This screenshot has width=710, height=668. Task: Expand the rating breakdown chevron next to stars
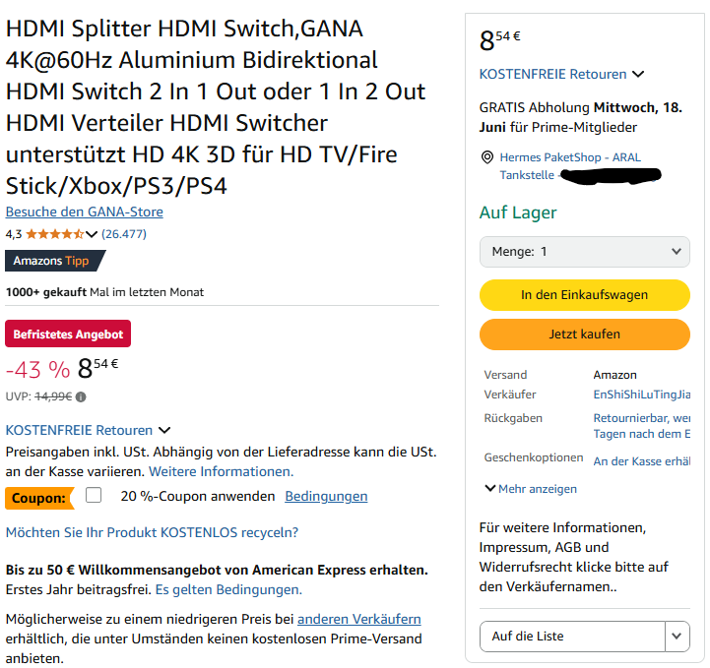point(93,234)
